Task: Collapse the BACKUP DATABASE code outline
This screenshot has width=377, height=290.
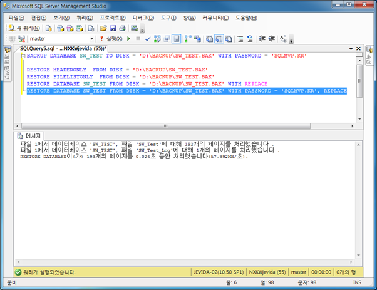Action: pos(23,56)
